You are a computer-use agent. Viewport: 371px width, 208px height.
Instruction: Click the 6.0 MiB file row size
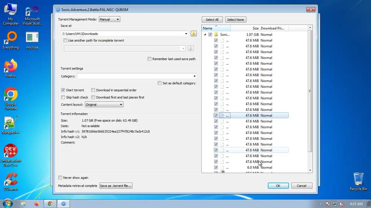pyautogui.click(x=253, y=167)
